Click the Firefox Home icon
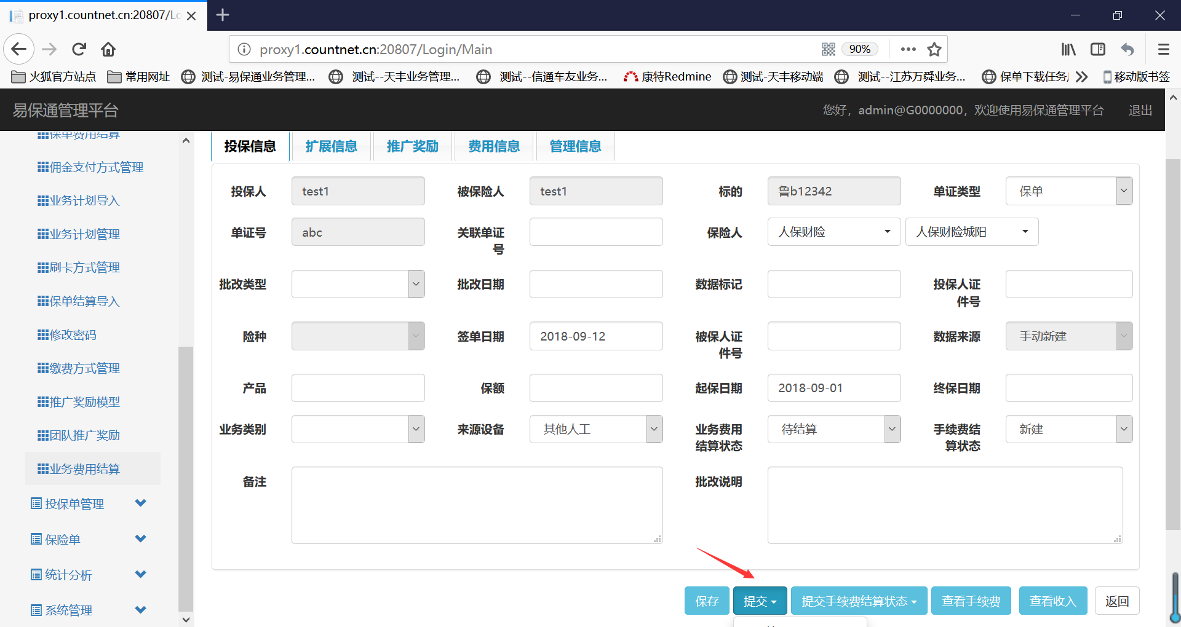The width and height of the screenshot is (1181, 627). coord(108,49)
